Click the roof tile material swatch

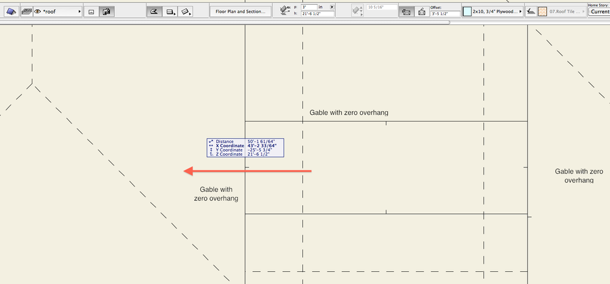[542, 12]
